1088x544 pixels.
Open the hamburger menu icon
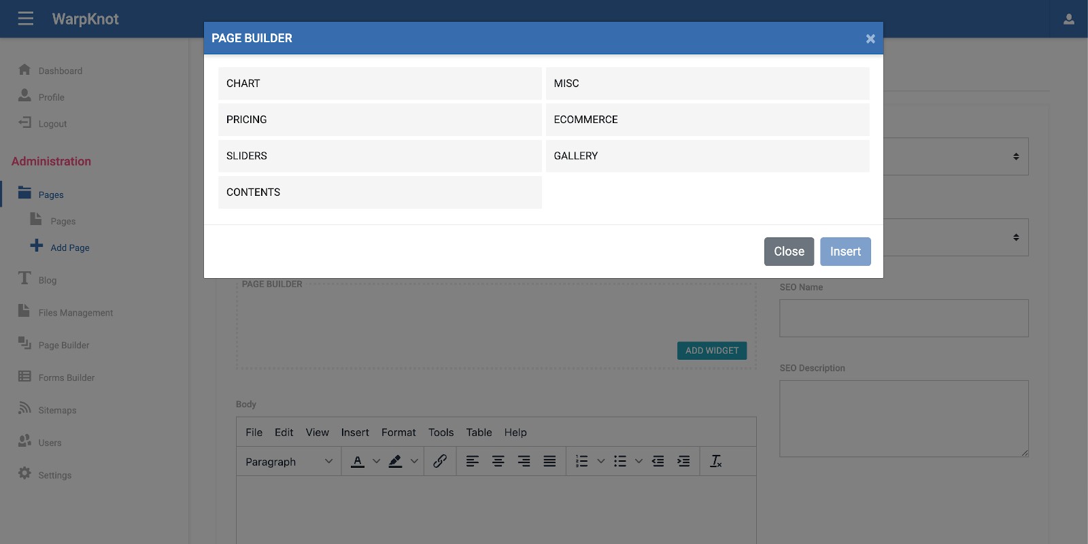26,18
